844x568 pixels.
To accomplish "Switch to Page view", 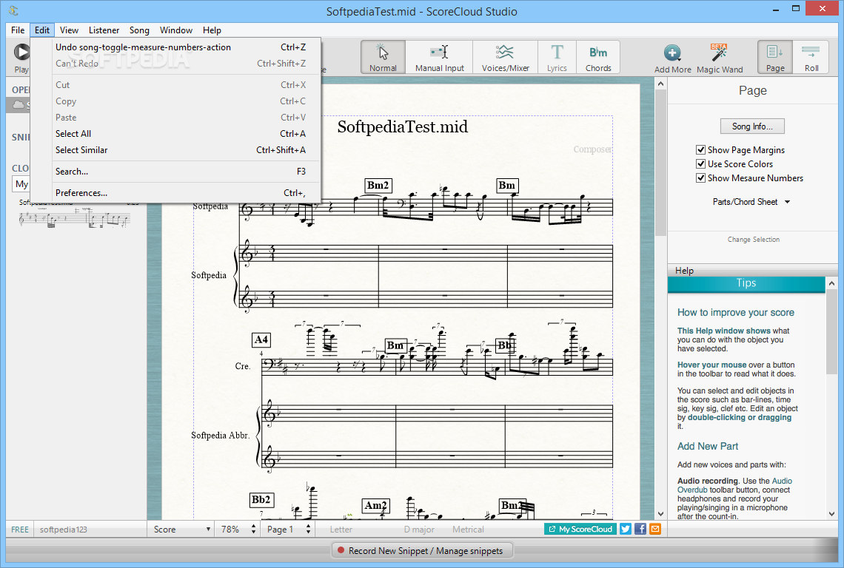I will [x=775, y=57].
